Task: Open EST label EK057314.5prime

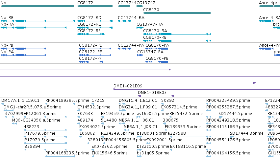Action: pos(179,107)
